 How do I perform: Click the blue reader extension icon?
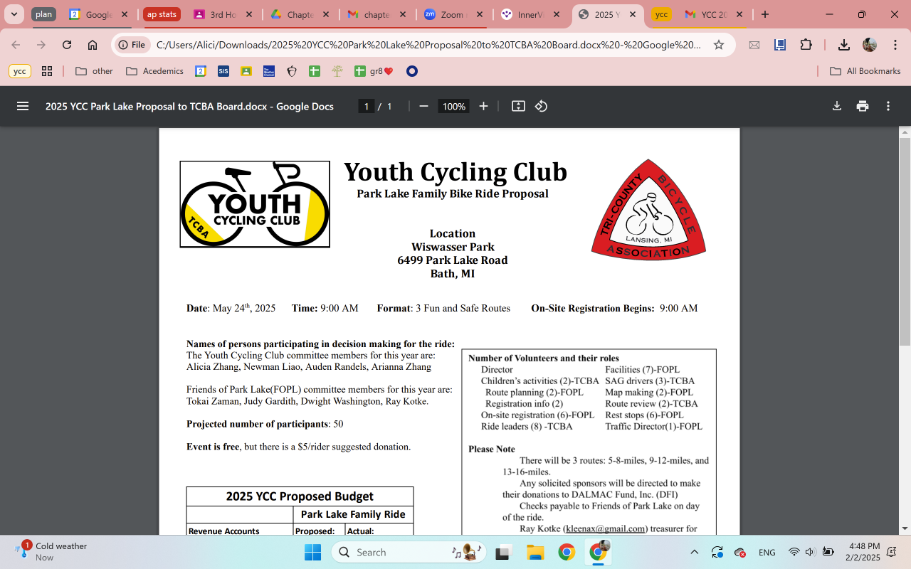click(780, 45)
